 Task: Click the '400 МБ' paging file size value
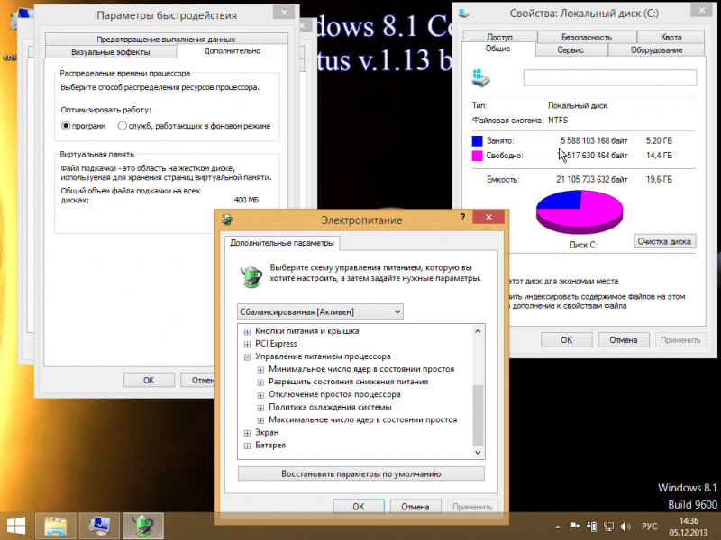[x=246, y=200]
